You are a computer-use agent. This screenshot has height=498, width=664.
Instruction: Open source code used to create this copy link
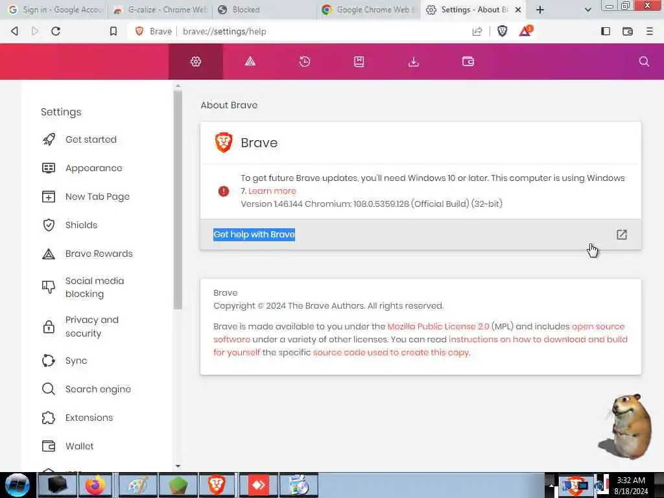(391, 352)
